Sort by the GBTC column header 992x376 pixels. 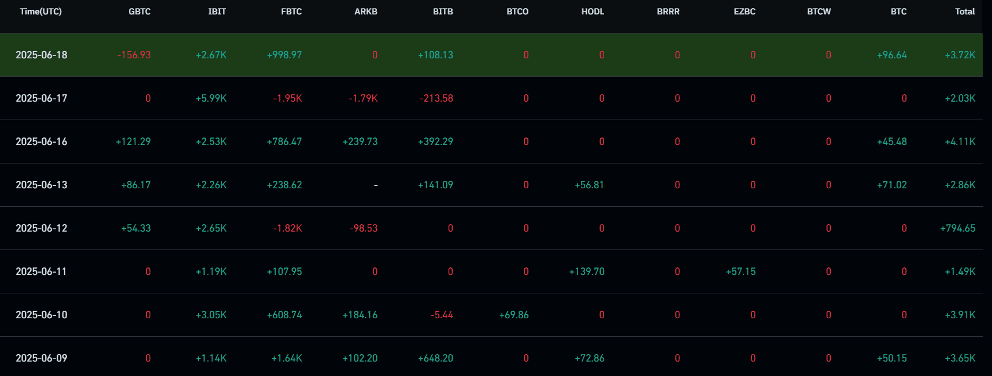pos(139,12)
